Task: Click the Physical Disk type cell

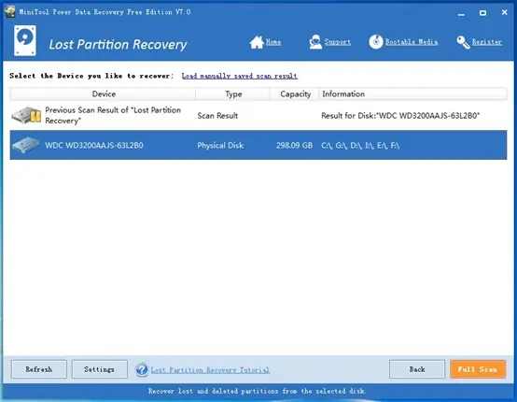Action: [220, 145]
